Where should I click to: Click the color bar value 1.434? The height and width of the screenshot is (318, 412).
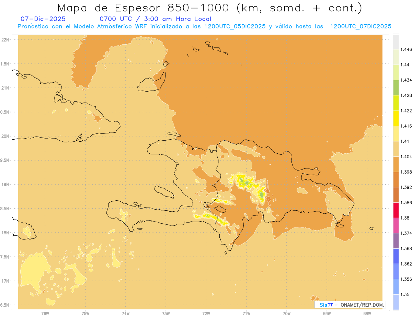click(407, 80)
